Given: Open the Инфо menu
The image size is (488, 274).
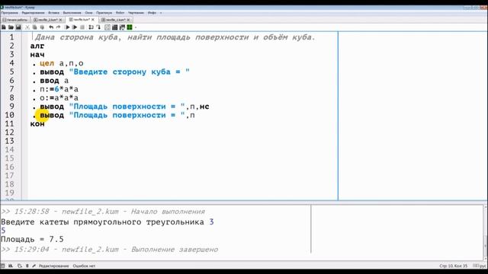Looking at the screenshot, I should [152, 13].
